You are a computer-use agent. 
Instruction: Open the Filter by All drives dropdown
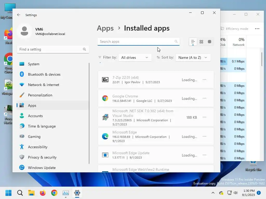coord(135,58)
